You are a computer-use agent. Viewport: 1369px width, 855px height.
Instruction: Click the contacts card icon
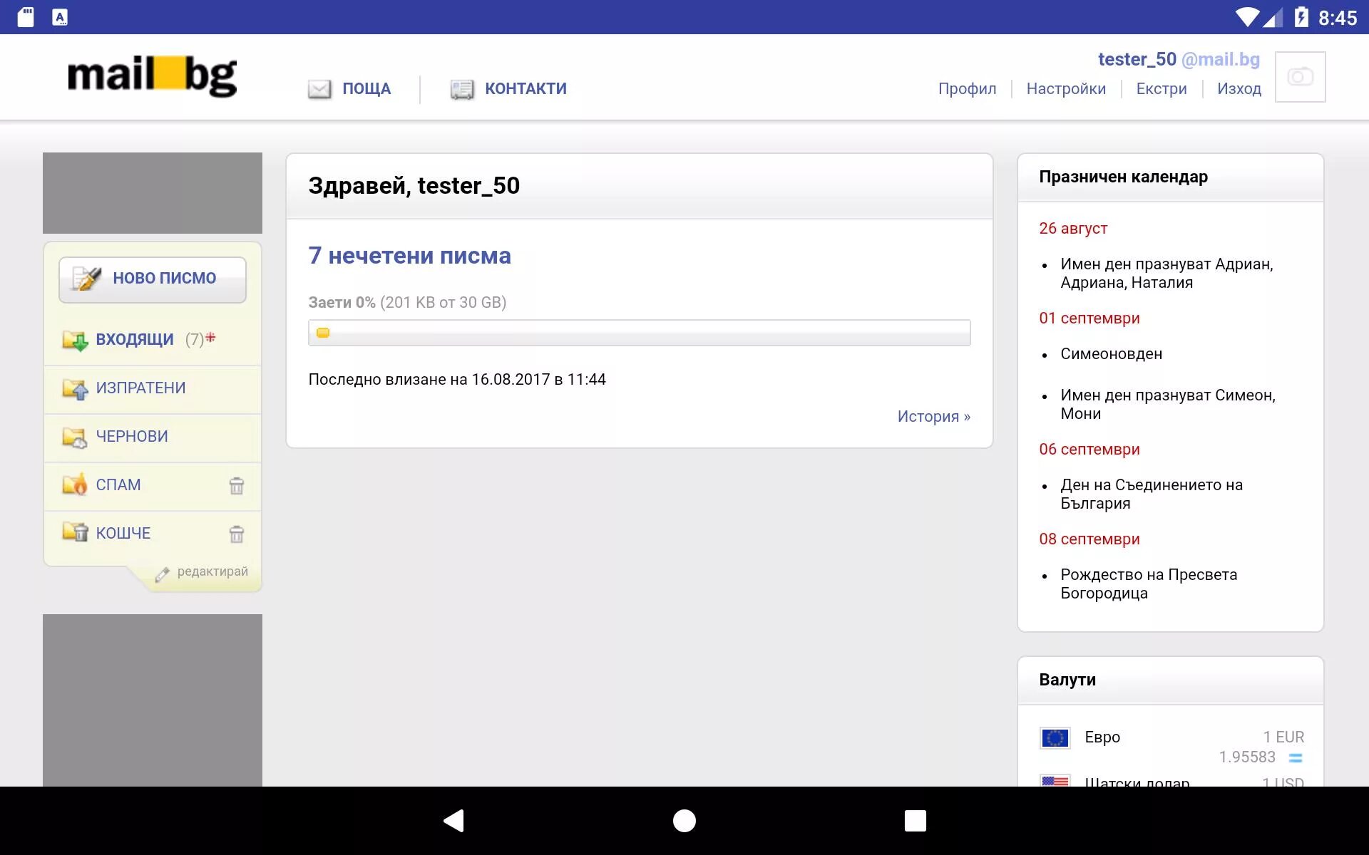462,89
